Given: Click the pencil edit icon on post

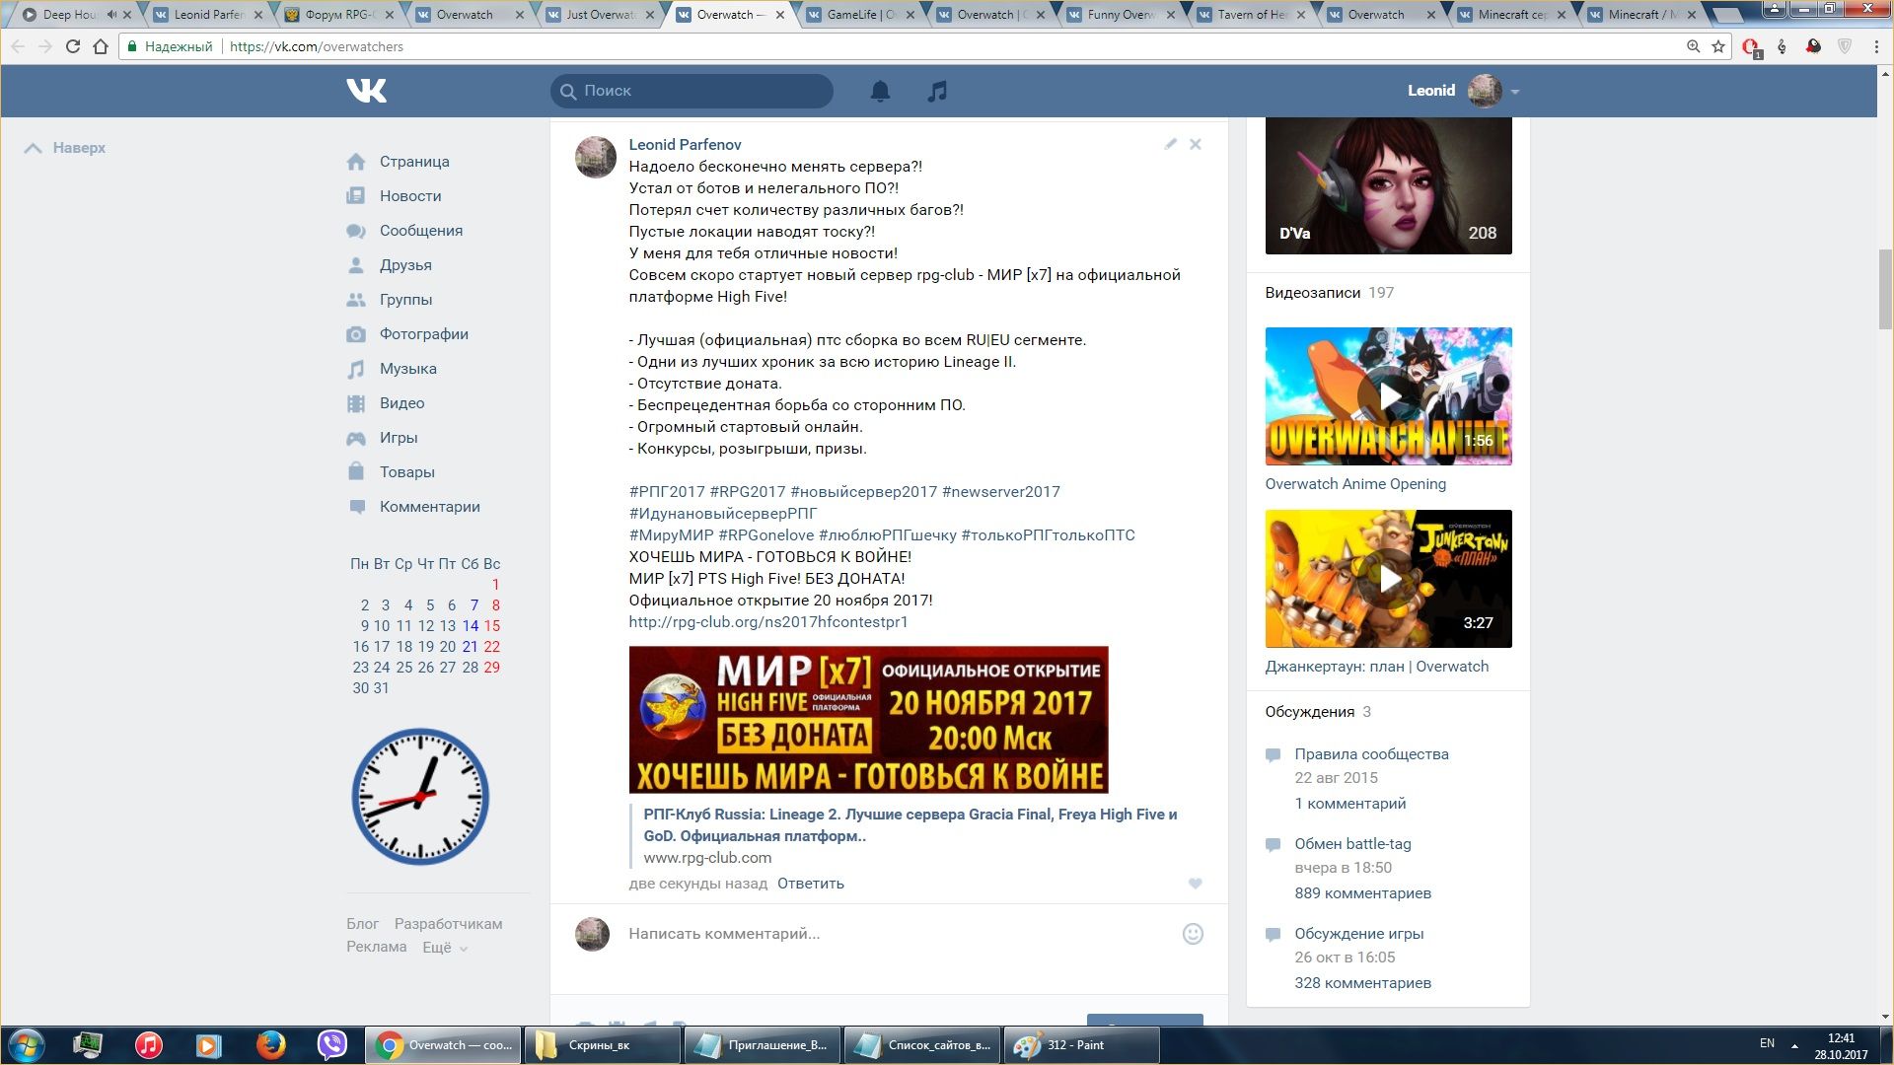Looking at the screenshot, I should point(1170,144).
